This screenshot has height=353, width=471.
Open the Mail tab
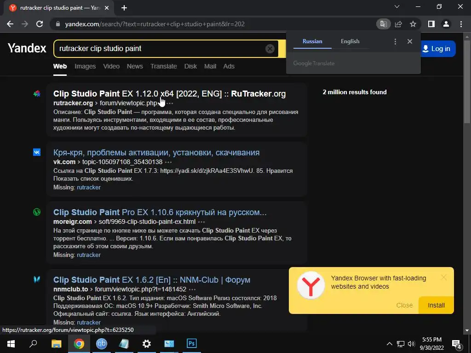coord(210,66)
